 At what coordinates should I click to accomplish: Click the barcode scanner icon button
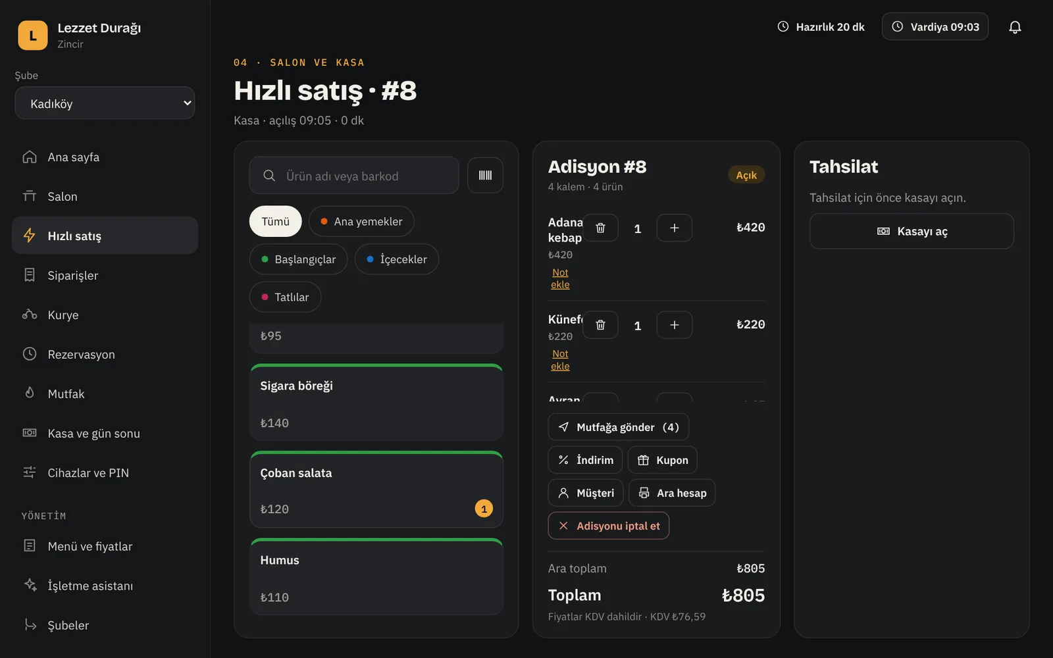point(485,175)
